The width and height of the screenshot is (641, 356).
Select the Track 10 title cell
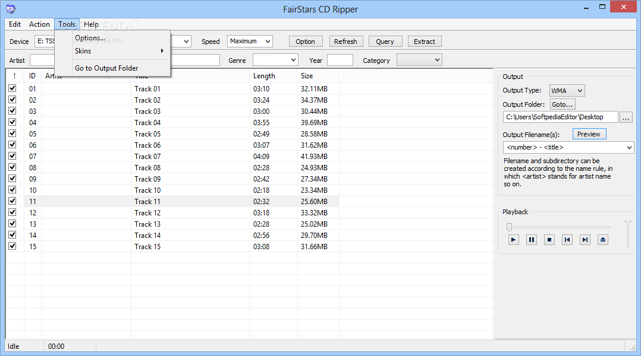click(147, 190)
